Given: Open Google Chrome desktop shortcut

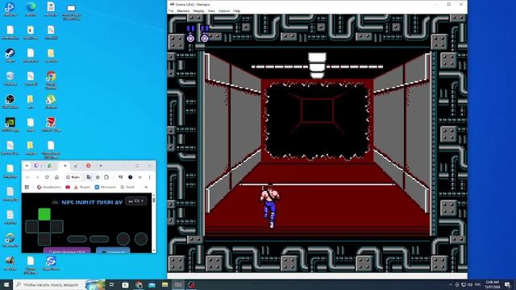Looking at the screenshot, I should click(x=51, y=80).
